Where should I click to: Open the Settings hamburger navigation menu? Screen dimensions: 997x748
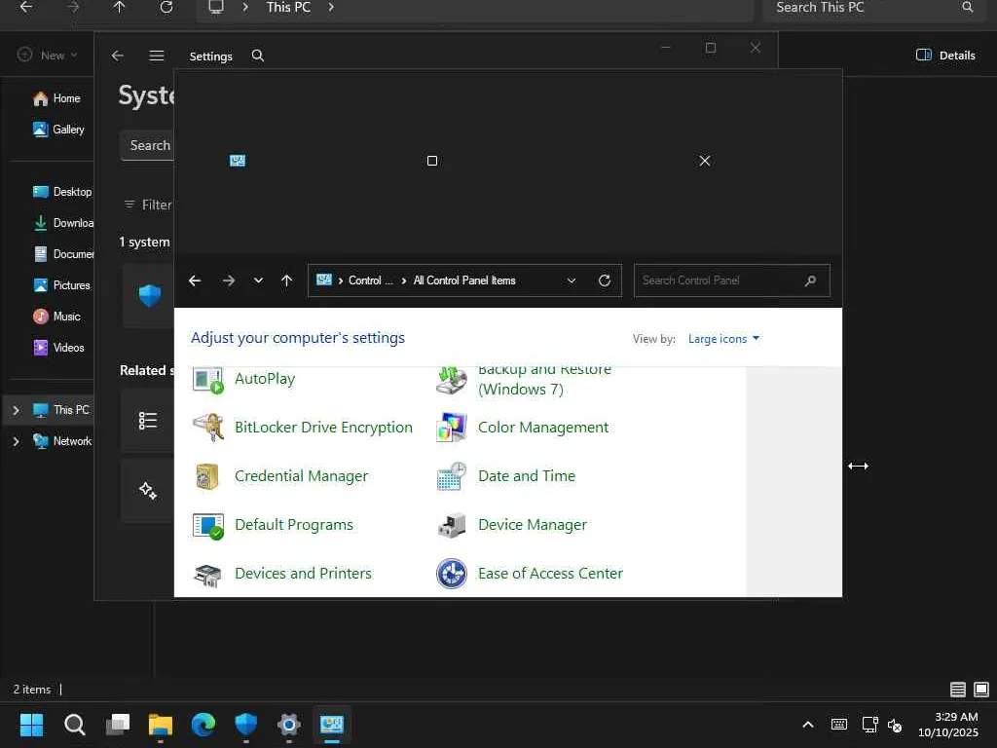157,56
